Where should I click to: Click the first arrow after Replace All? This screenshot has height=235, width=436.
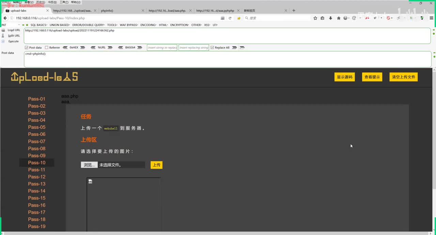click(234, 48)
